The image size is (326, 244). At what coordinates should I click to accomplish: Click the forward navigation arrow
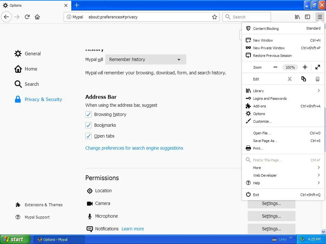[17, 17]
